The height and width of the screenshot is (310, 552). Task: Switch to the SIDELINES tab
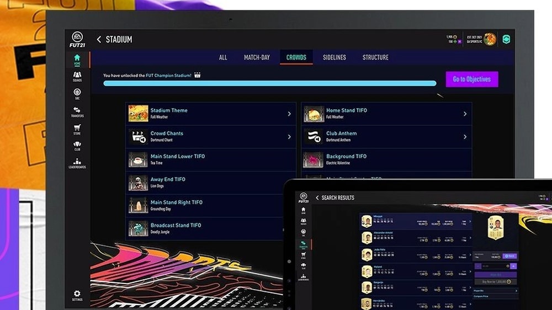pos(334,57)
